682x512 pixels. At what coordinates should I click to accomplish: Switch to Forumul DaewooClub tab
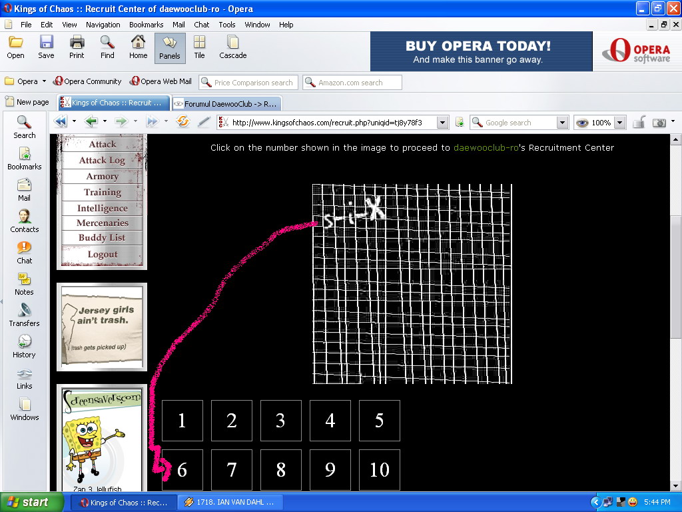pos(226,103)
